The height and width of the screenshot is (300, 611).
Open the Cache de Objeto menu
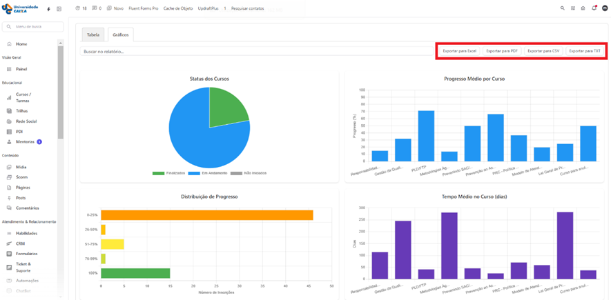[x=178, y=8]
